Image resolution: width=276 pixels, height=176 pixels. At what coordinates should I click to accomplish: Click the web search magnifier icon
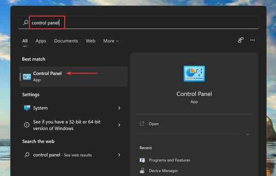(x=27, y=155)
